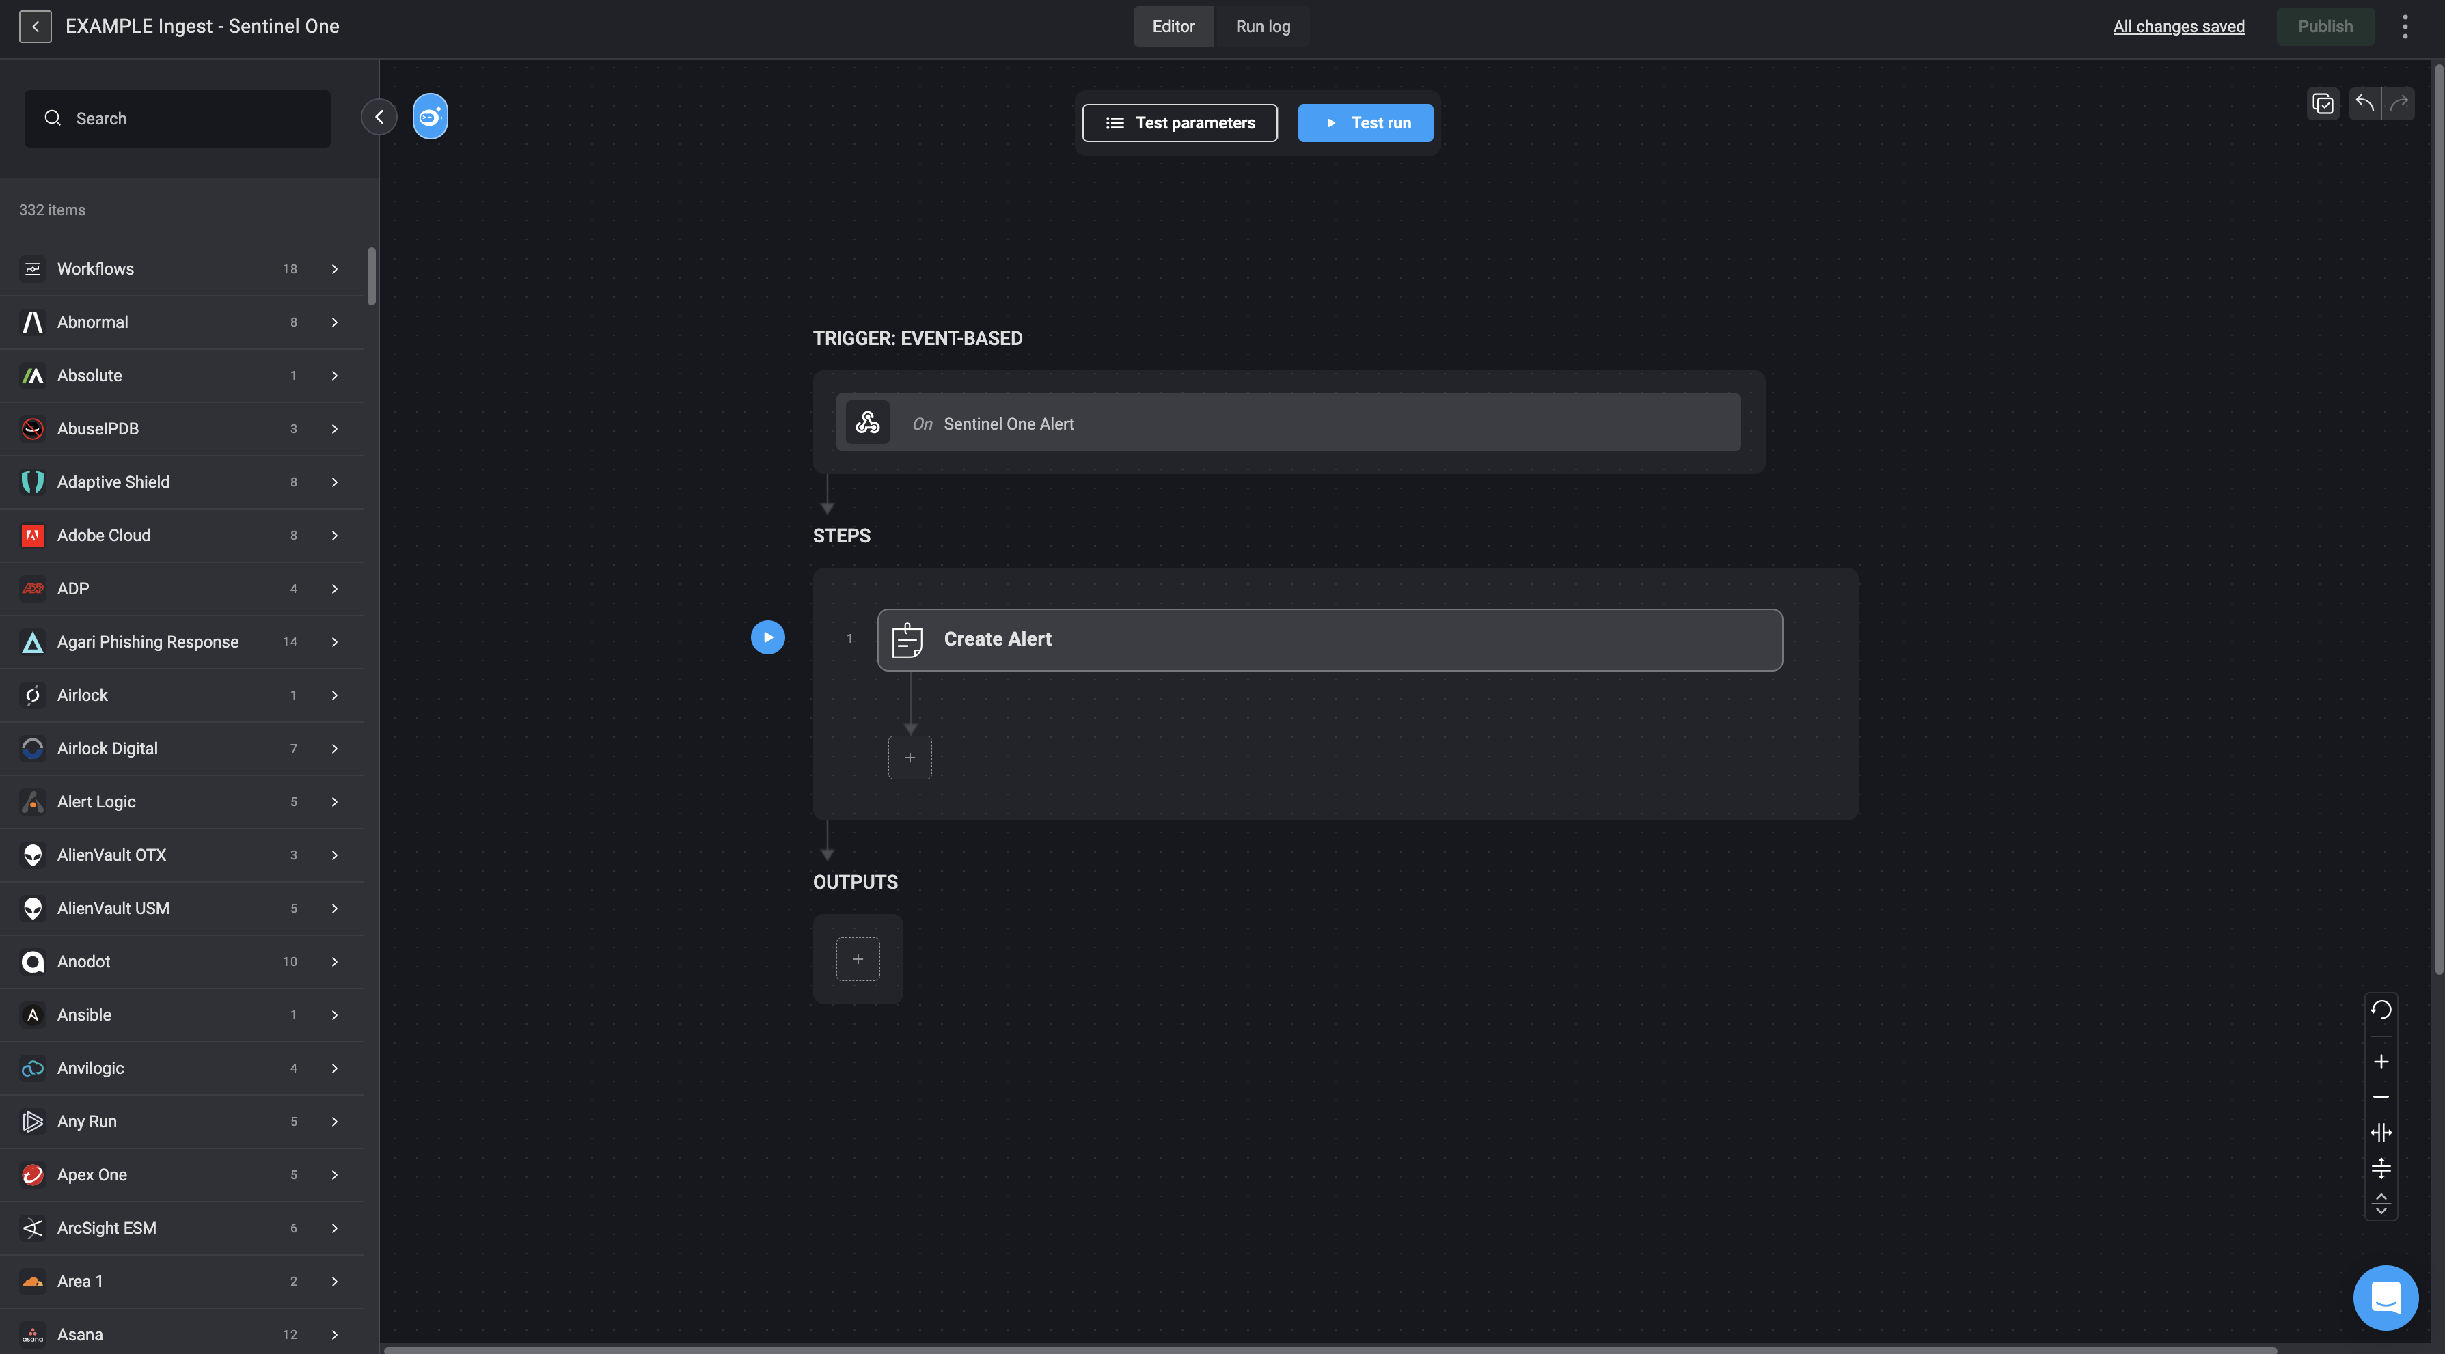Open the Airlock integration row

tap(182, 695)
